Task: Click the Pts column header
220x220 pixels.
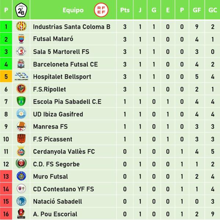Action: click(x=125, y=10)
